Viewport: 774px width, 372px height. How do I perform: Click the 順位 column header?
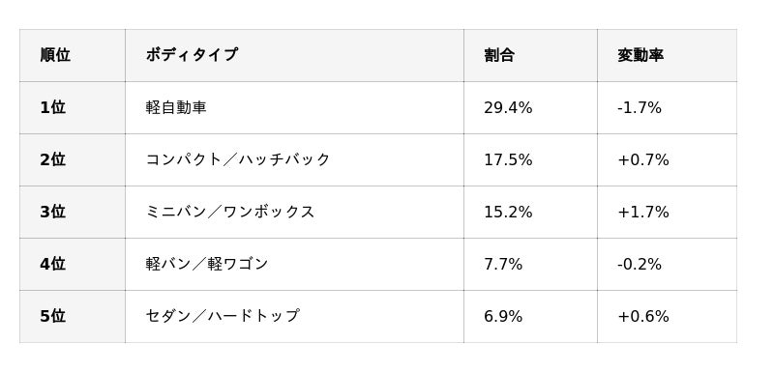[x=72, y=55]
